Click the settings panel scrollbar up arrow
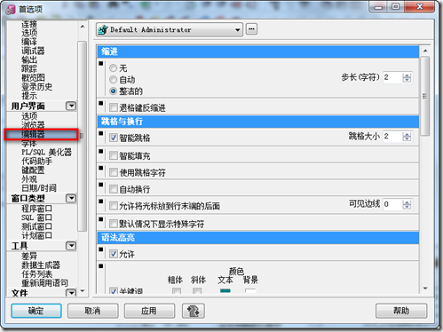 pyautogui.click(x=425, y=51)
